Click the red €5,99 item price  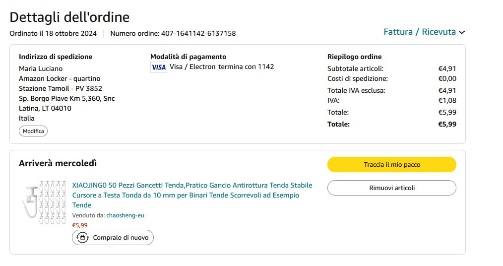80,225
